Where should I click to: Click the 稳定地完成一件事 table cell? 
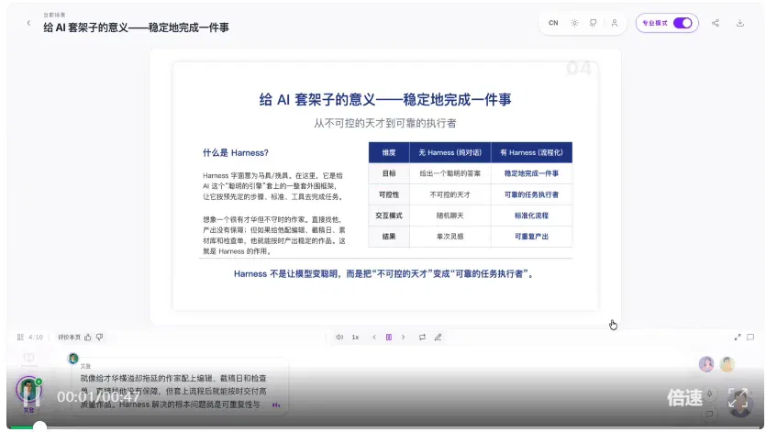pos(531,173)
